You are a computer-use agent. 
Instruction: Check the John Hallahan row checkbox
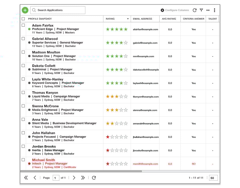[x=23, y=133]
